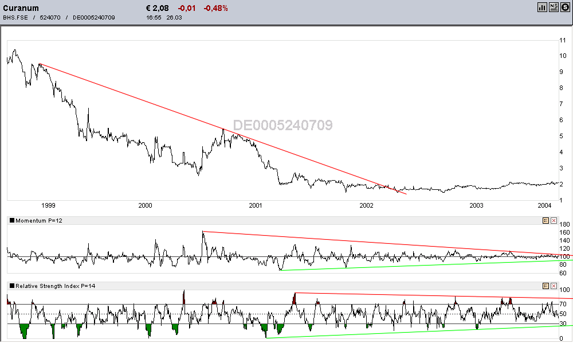This screenshot has width=573, height=343.
Task: Click the 2000 year label on time axis
Action: click(x=145, y=205)
